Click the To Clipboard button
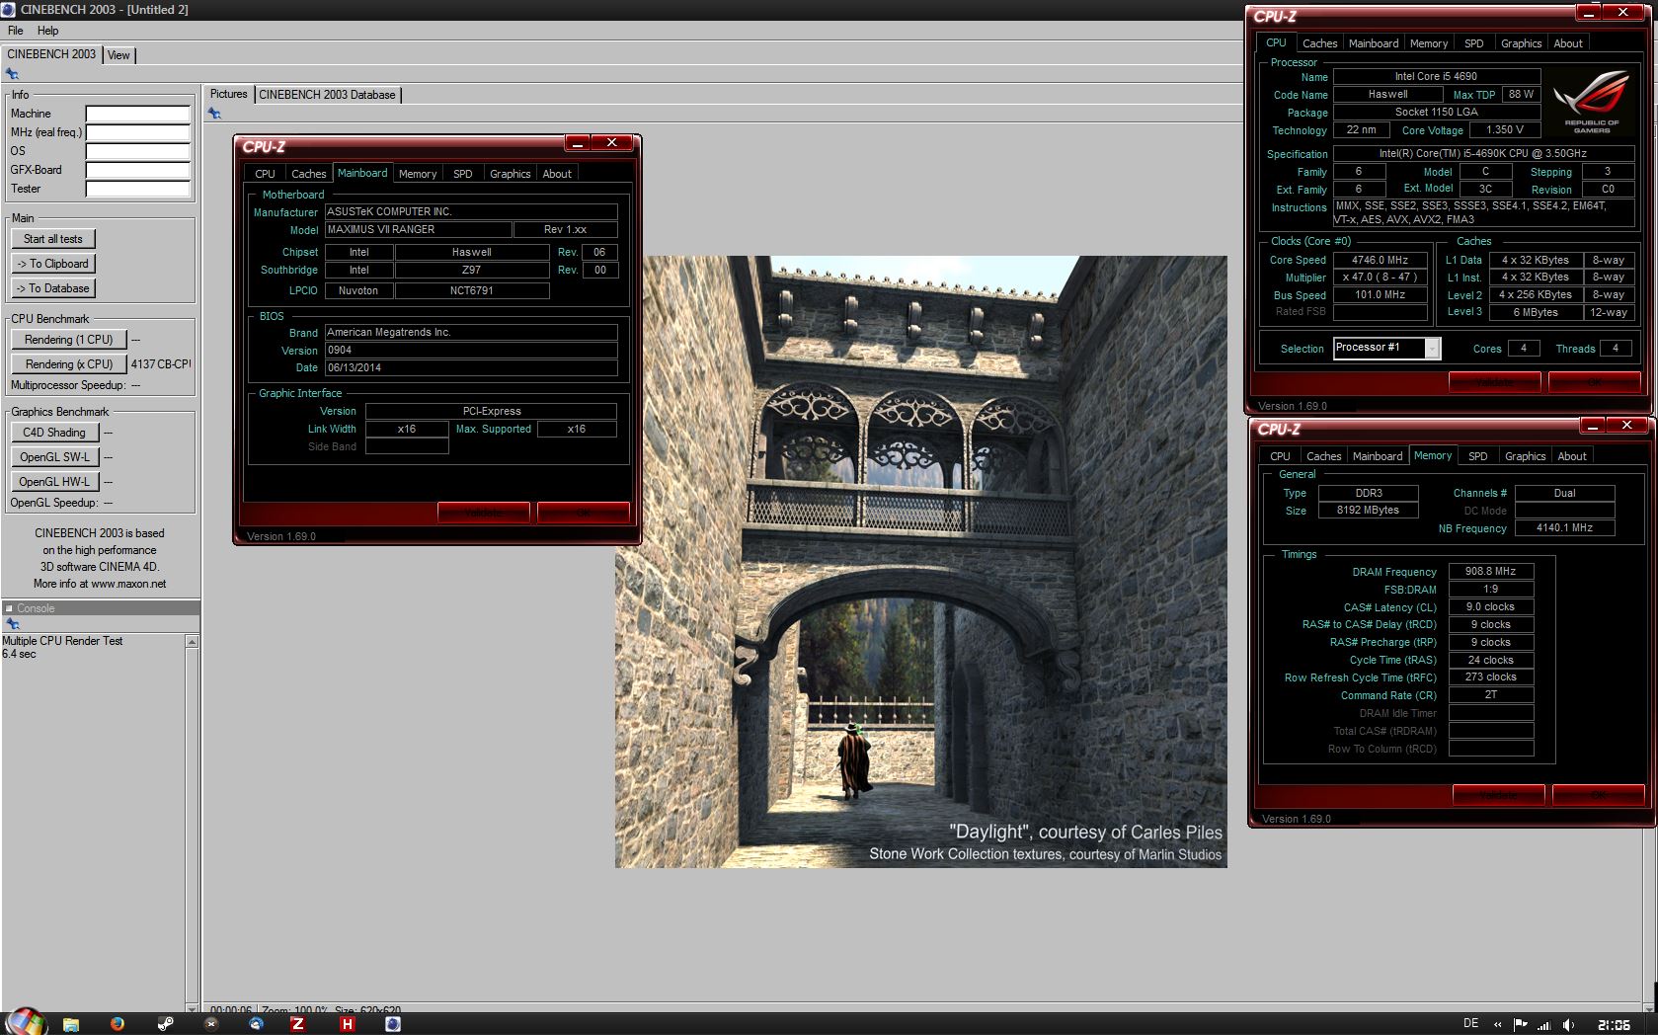Screen dimensions: 1658x1035 click(53, 264)
